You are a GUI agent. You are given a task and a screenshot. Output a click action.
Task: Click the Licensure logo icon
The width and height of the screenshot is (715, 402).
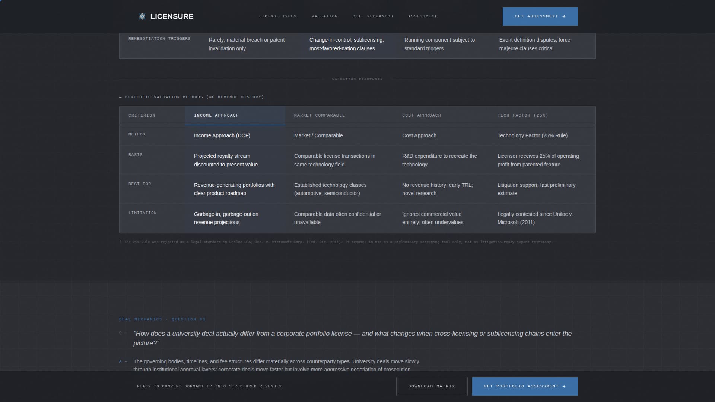(142, 16)
